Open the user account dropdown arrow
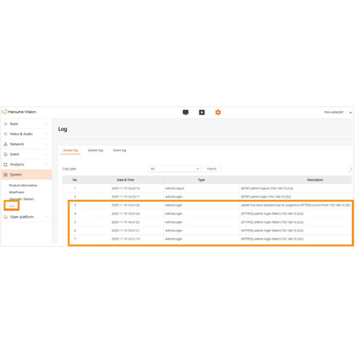The width and height of the screenshot is (357, 357). tap(350, 113)
